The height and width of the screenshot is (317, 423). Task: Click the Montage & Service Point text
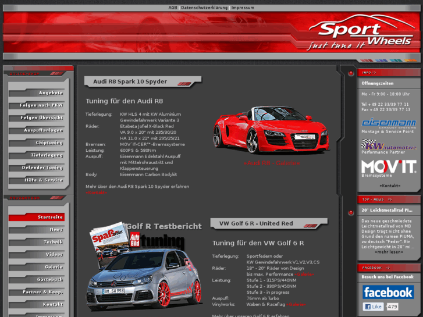point(388,131)
